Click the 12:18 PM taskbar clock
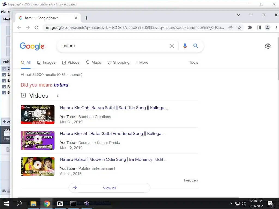The image size is (279, 209). tap(256, 201)
